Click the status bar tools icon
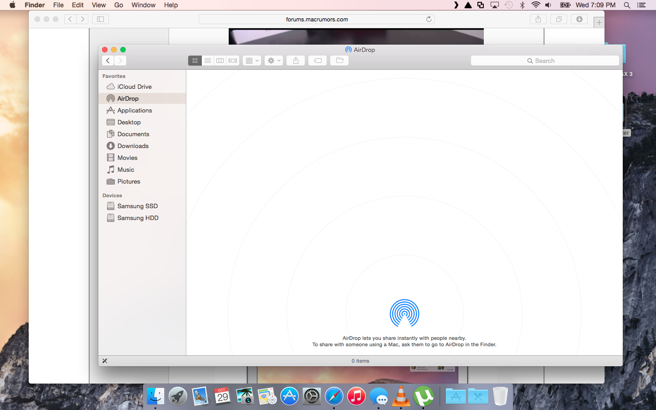Viewport: 656px width, 410px height. [105, 361]
